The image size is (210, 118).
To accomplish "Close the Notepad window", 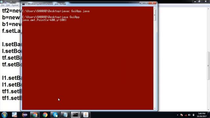I will pos(206,1).
